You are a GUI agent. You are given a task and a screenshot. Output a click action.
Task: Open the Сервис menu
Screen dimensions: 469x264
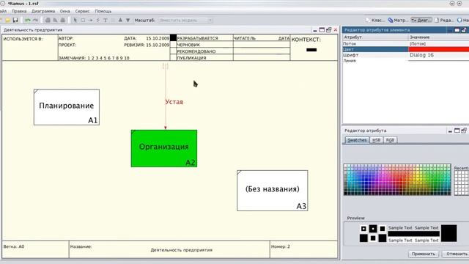point(82,11)
